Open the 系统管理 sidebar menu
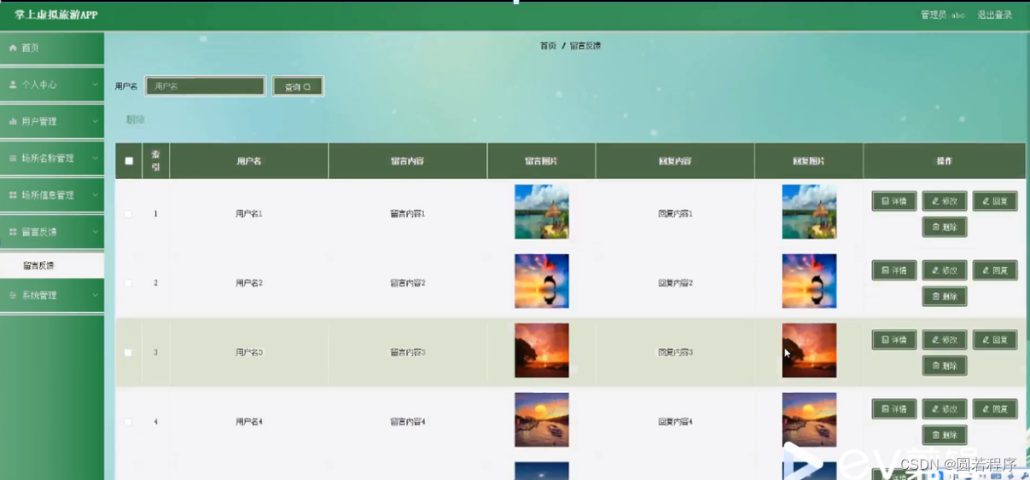Screen dimensions: 1030x480 [52, 295]
